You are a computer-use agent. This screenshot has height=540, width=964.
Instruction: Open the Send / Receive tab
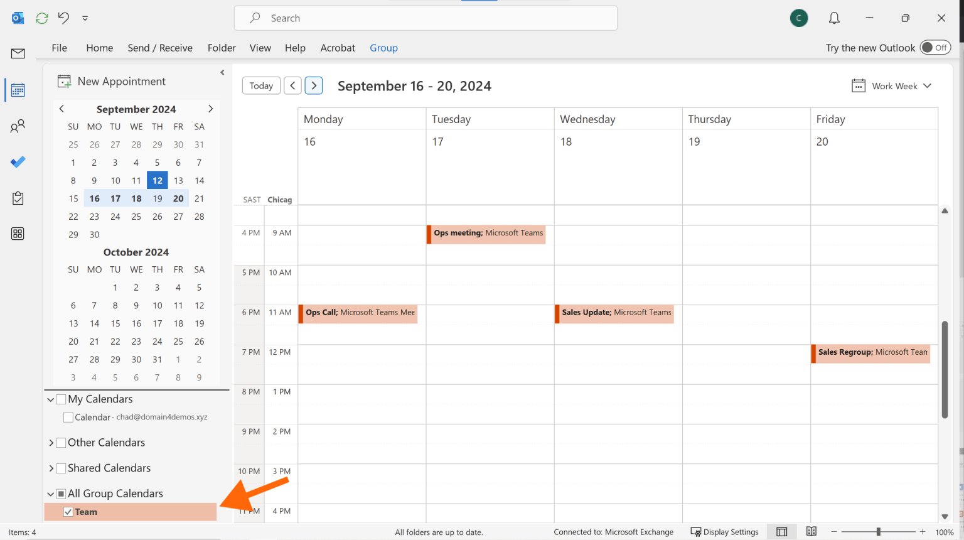(x=160, y=48)
